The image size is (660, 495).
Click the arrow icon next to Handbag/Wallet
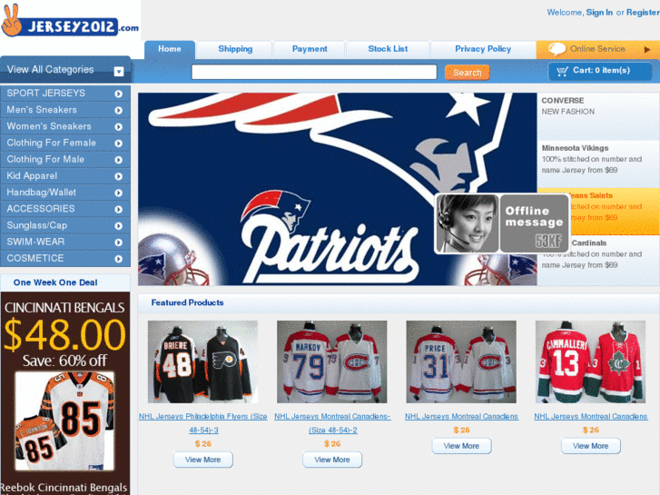point(119,193)
